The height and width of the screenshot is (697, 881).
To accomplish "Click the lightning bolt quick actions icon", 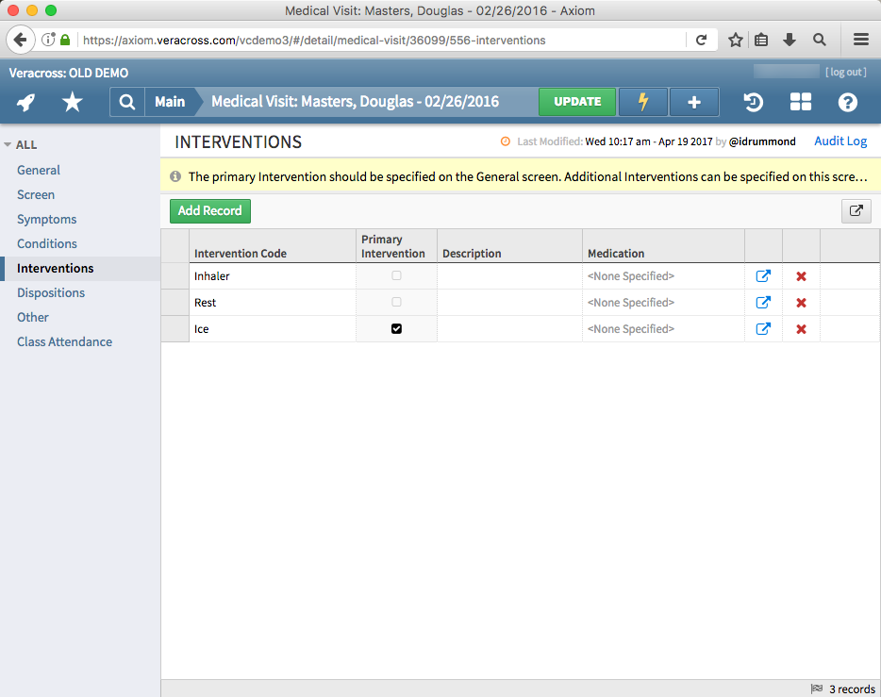I will click(642, 102).
